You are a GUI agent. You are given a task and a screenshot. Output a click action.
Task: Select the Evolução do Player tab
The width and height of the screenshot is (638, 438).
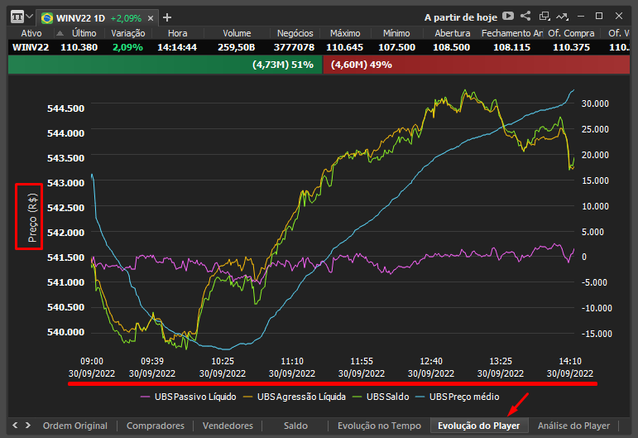(x=479, y=426)
